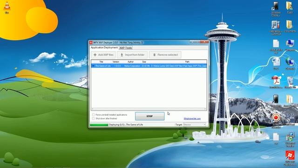Select the red screen recorder desktop icon
Viewport: 298px width, 168px height.
tap(276, 120)
